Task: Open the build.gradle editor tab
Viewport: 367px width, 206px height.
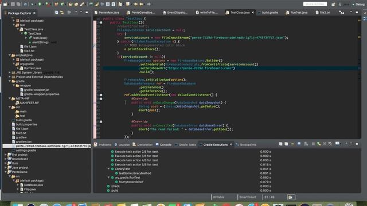Action: point(268,13)
